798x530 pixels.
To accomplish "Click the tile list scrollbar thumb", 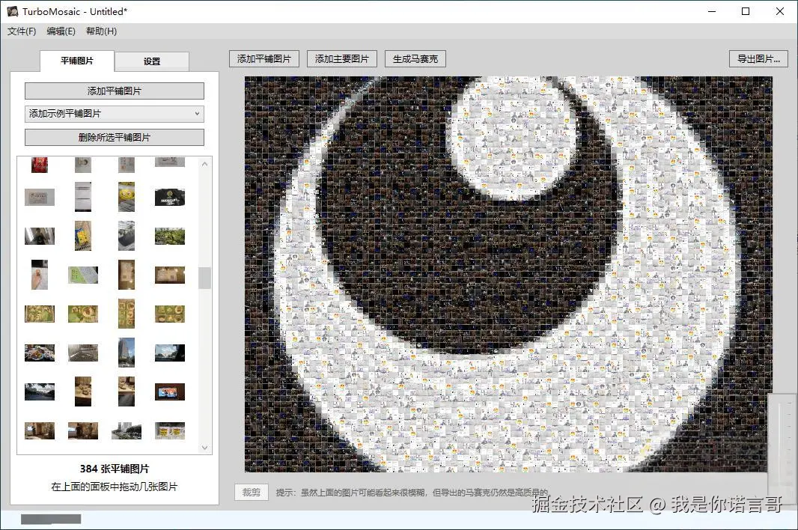I will pos(204,278).
